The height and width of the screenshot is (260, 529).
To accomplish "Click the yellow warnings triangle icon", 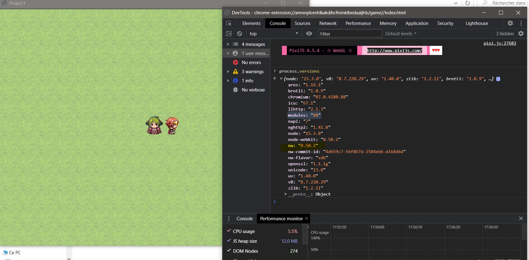I will click(x=236, y=71).
